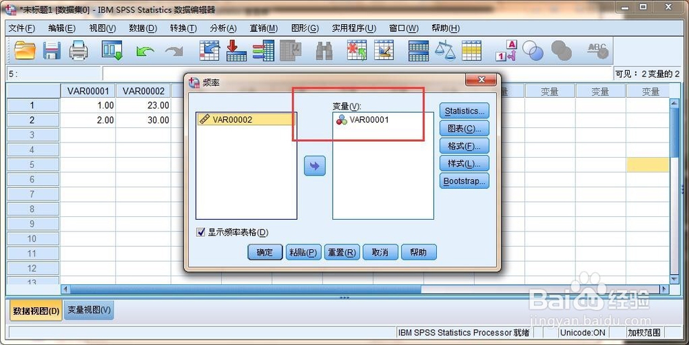Open the 视图(V) menu
Screen dimensions: 689x345
point(103,28)
